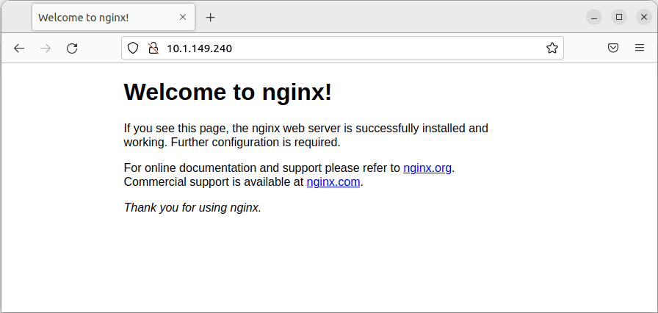Screen dimensions: 658x313
Task: Open the Firefox hamburger menu
Action: 640,48
